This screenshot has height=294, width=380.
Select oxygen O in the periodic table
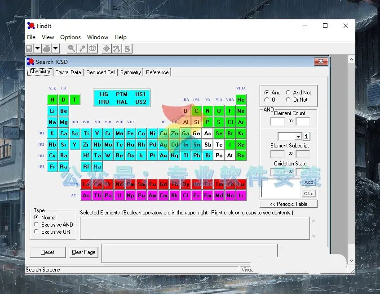(x=219, y=111)
